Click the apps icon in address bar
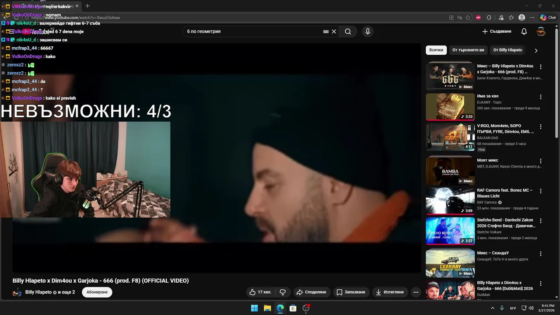This screenshot has width=560, height=315. click(451, 17)
